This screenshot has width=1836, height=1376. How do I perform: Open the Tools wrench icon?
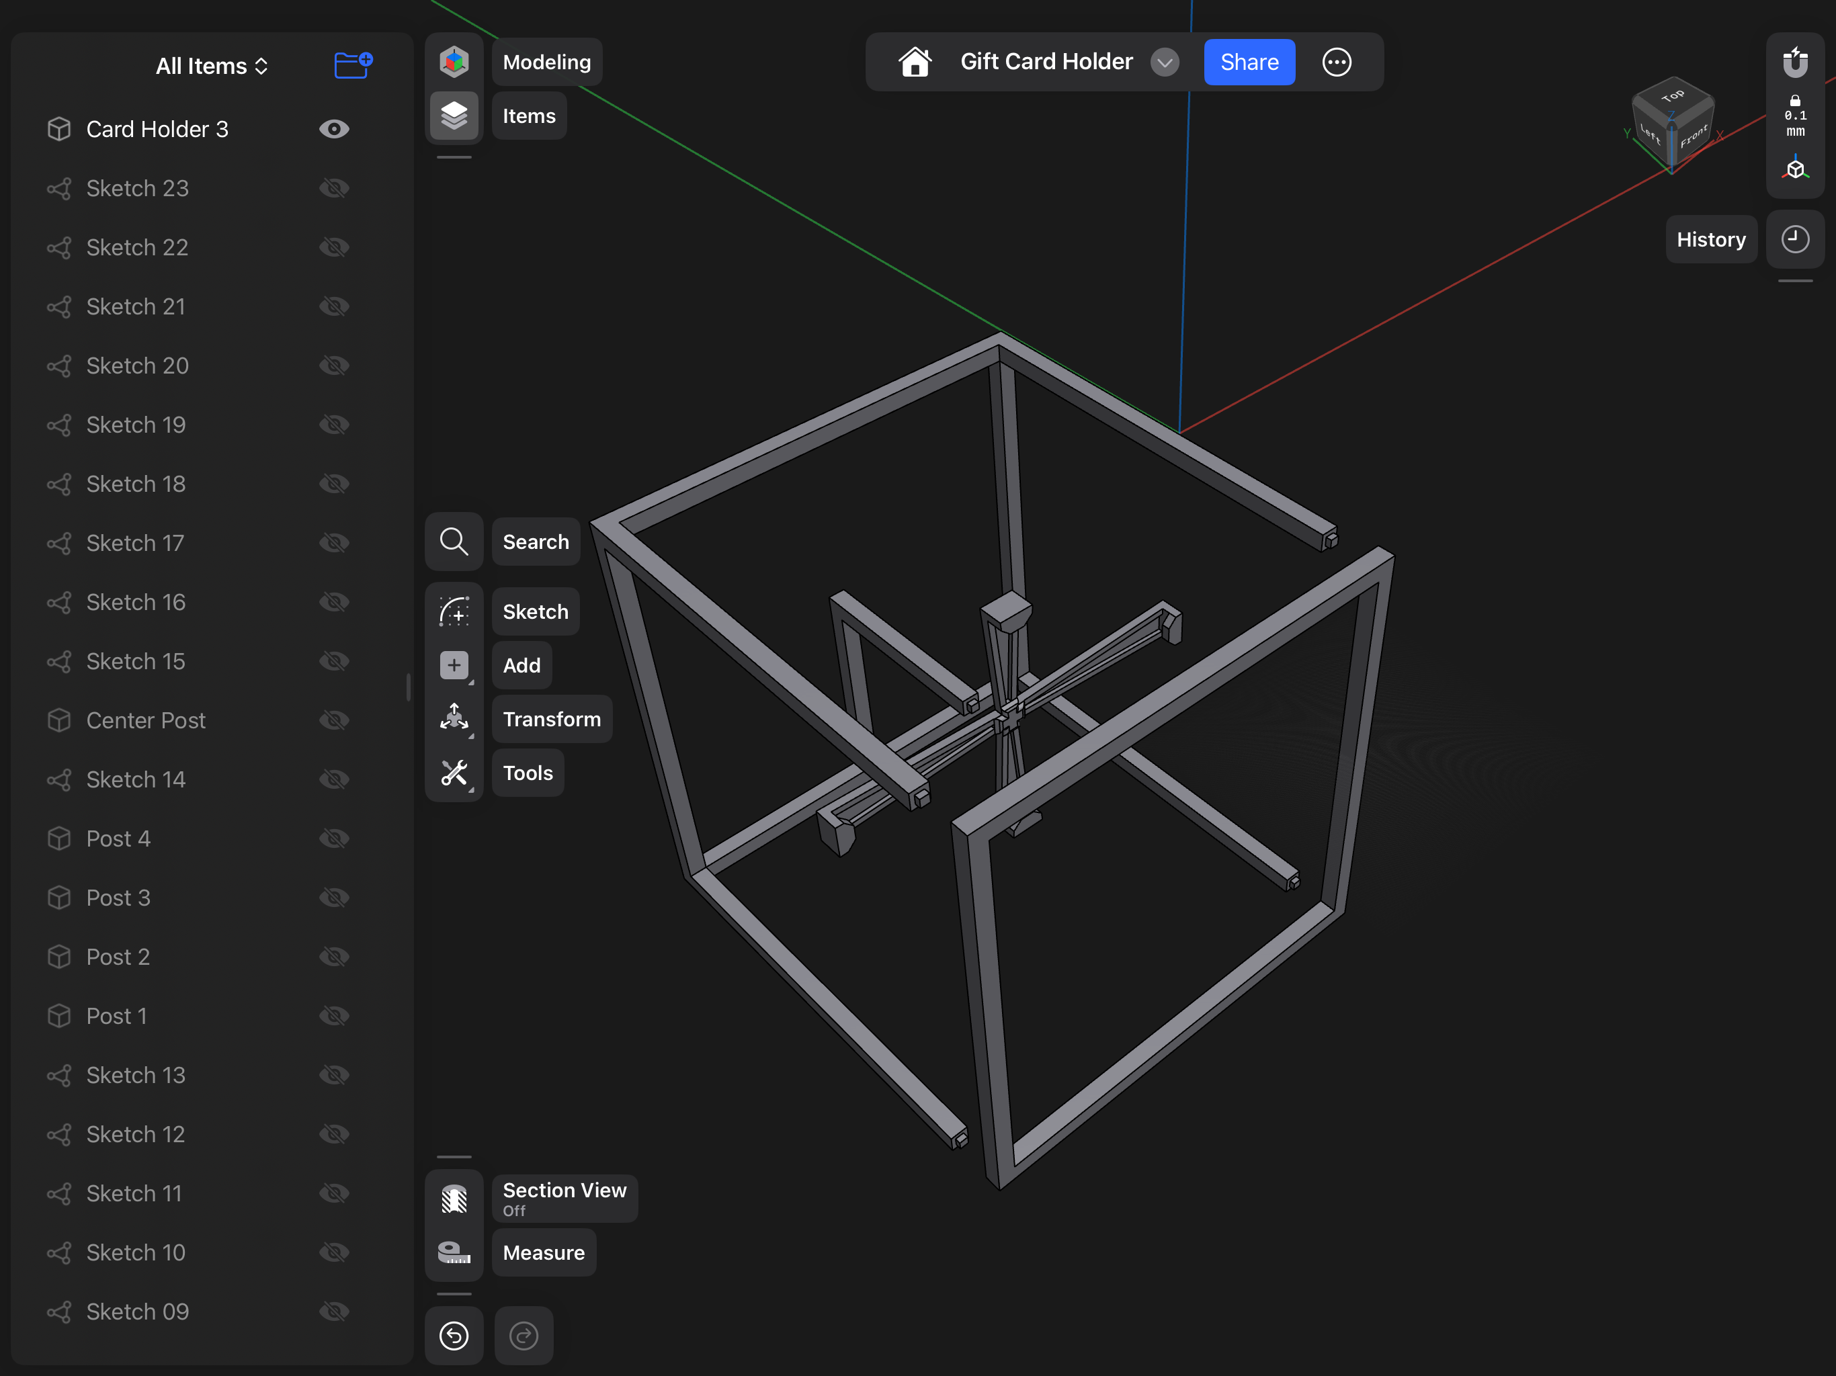coord(454,773)
